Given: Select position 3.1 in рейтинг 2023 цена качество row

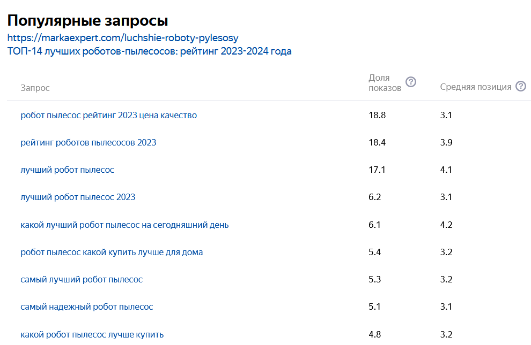Looking at the screenshot, I should (x=446, y=115).
